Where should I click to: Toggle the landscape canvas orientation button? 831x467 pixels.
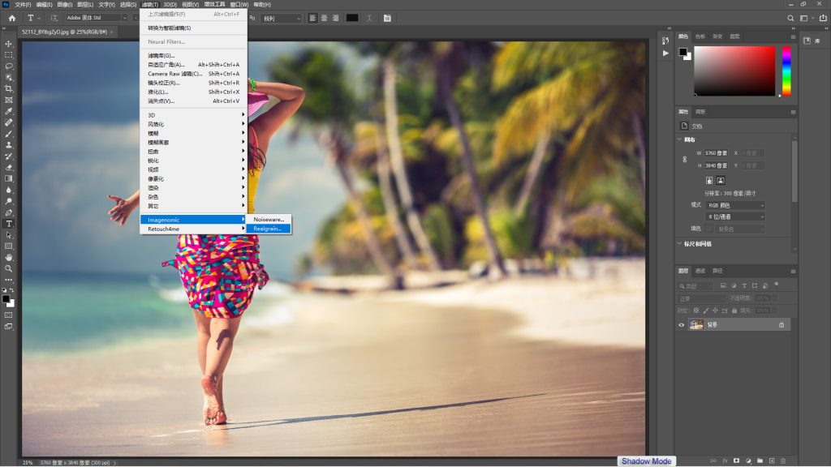[721, 180]
